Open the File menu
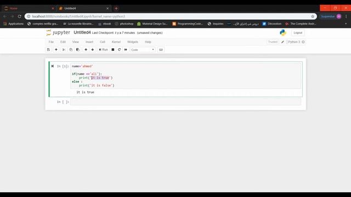 51,42
